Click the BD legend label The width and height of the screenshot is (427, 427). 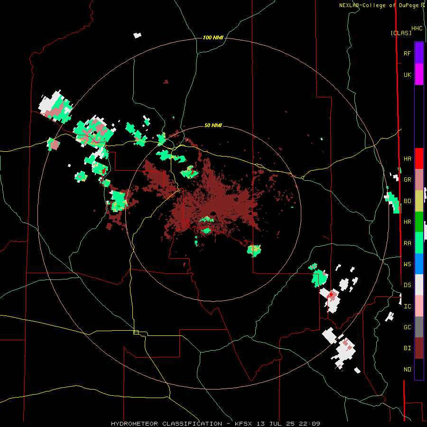pyautogui.click(x=407, y=201)
